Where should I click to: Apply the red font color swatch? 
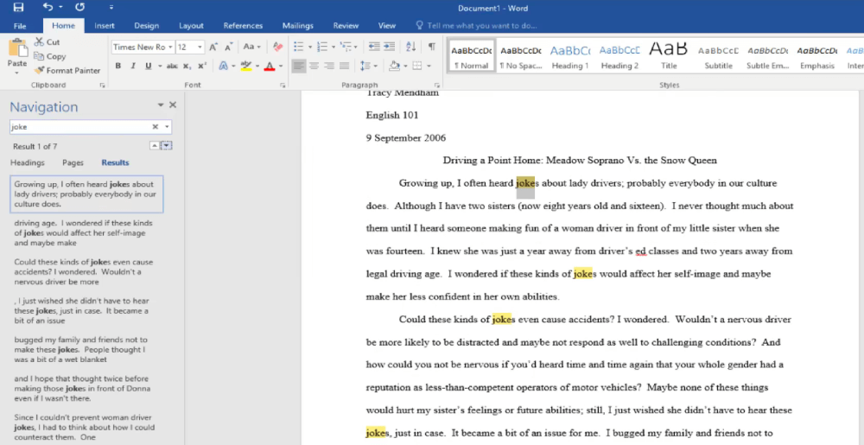pyautogui.click(x=270, y=66)
